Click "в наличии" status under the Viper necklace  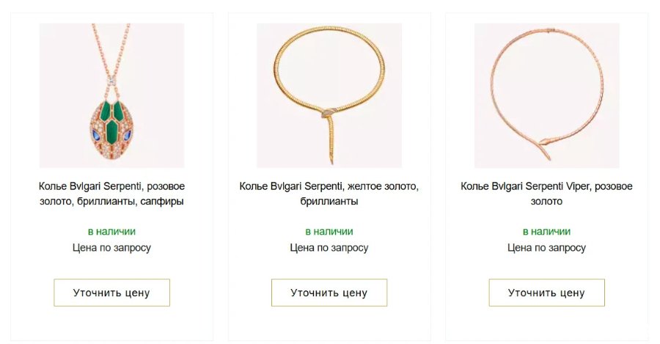pyautogui.click(x=546, y=231)
